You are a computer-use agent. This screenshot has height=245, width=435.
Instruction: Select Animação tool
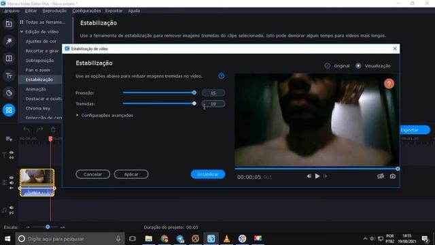[x=35, y=89]
